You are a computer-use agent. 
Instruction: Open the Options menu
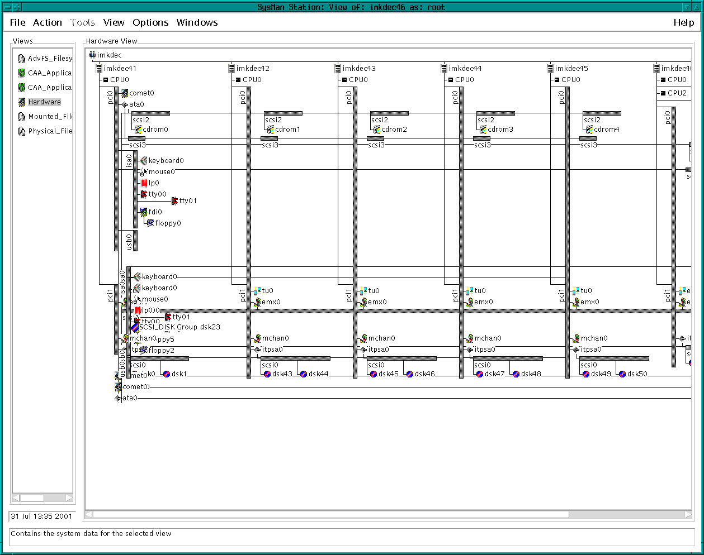(150, 23)
